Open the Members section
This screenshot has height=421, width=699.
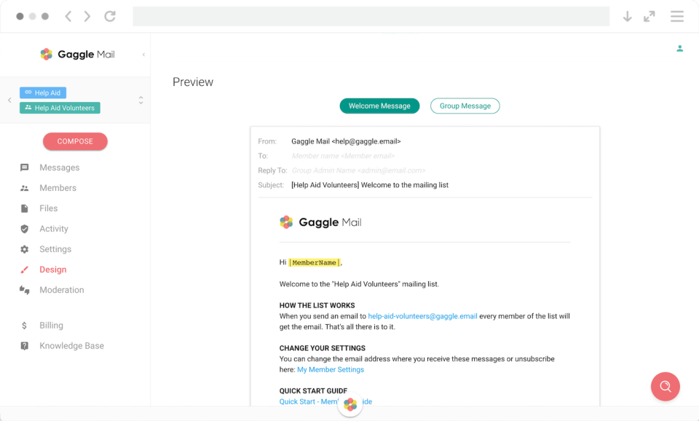(58, 188)
